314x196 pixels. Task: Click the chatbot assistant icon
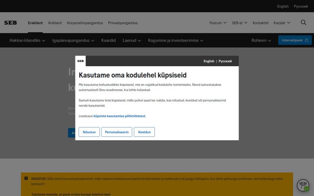[303, 185]
